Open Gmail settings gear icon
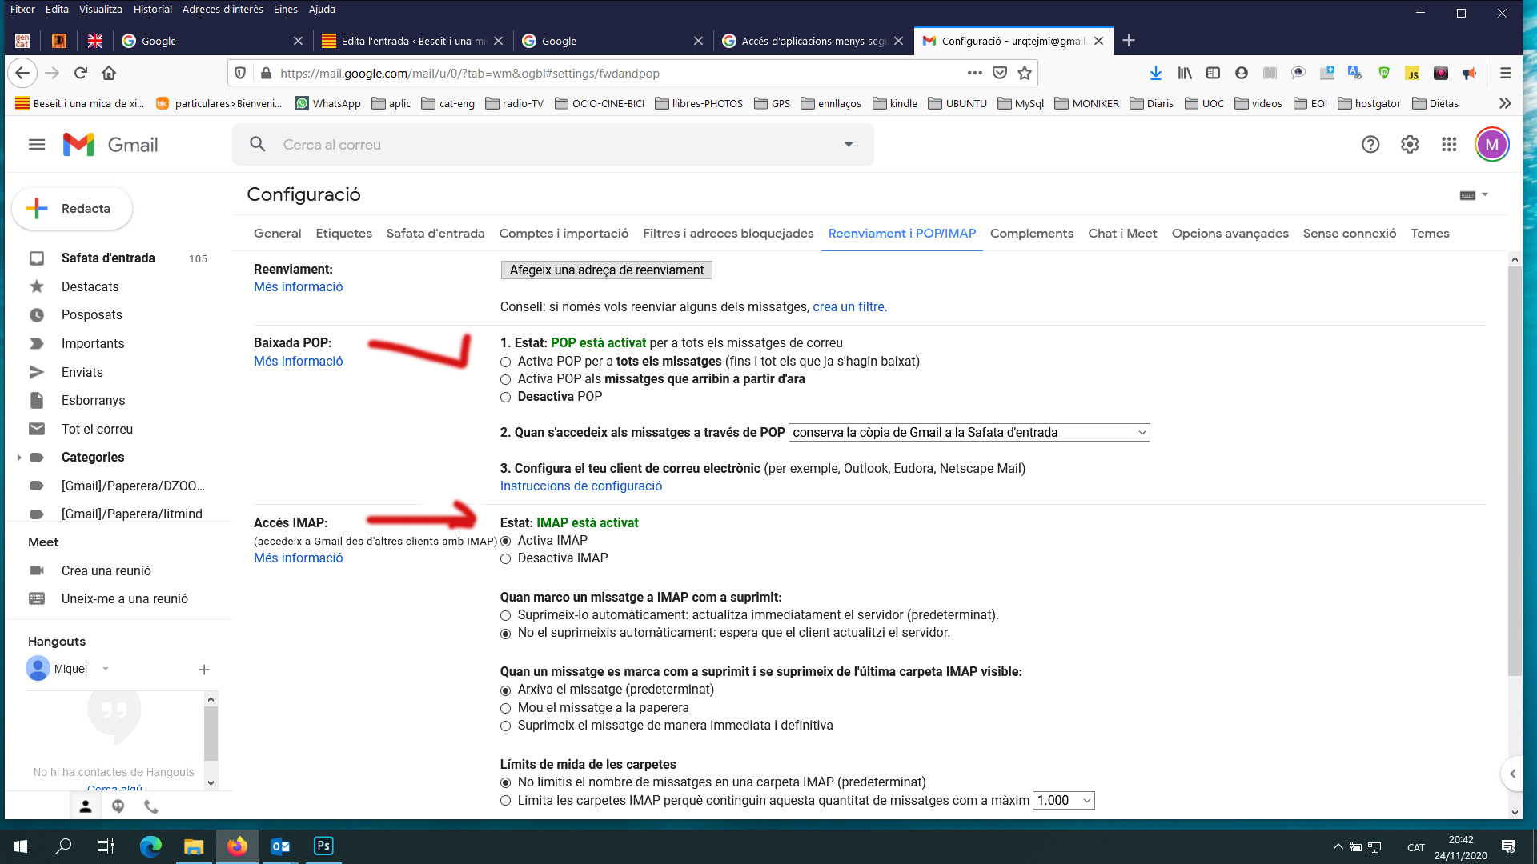 [1410, 145]
